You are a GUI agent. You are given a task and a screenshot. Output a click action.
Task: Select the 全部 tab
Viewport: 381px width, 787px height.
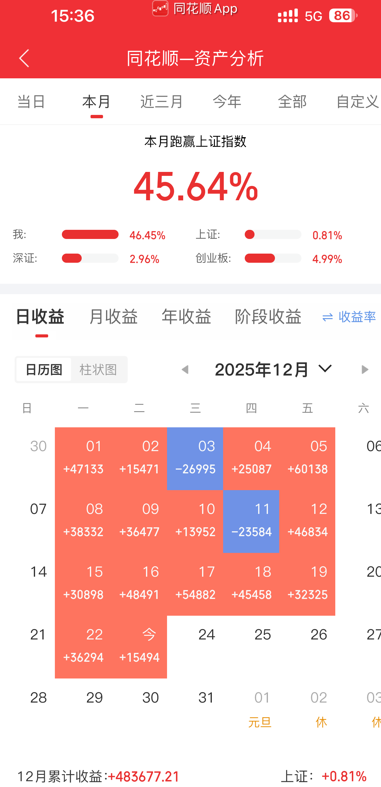(x=292, y=102)
